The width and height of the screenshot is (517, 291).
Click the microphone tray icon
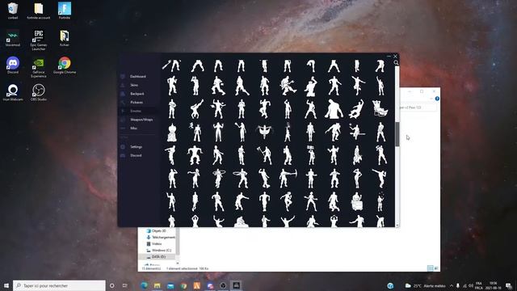[458, 285]
